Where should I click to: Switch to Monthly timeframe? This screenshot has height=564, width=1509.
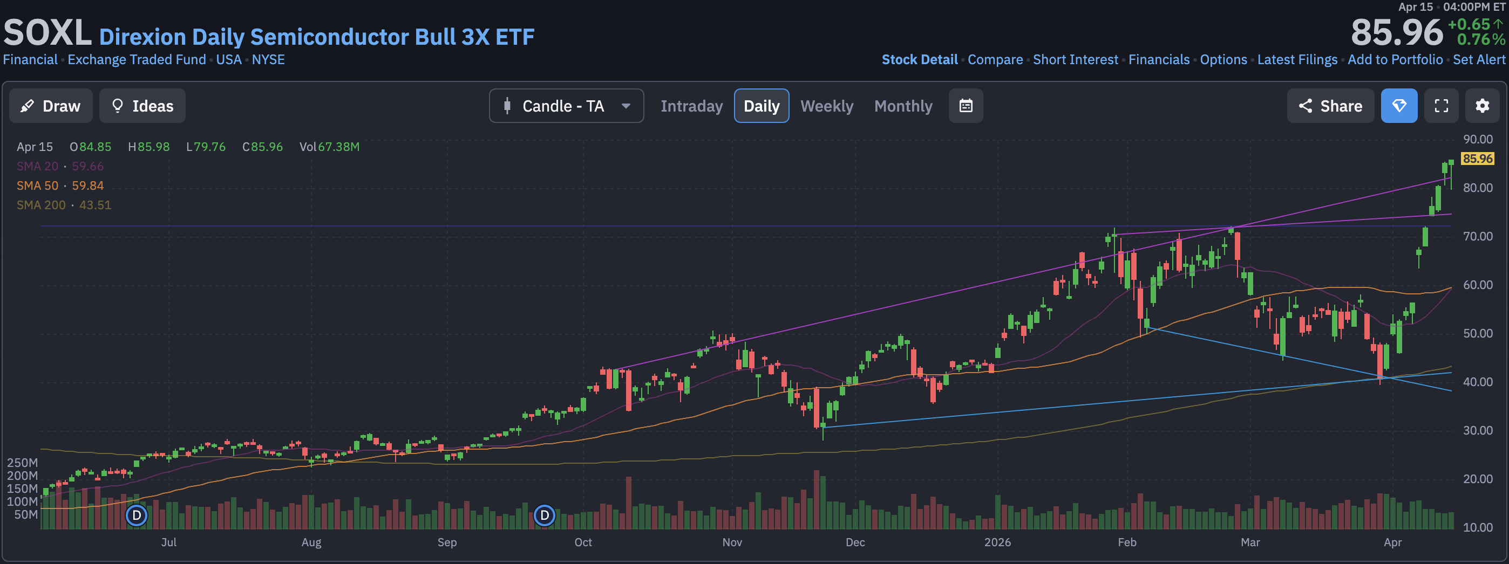pyautogui.click(x=903, y=106)
